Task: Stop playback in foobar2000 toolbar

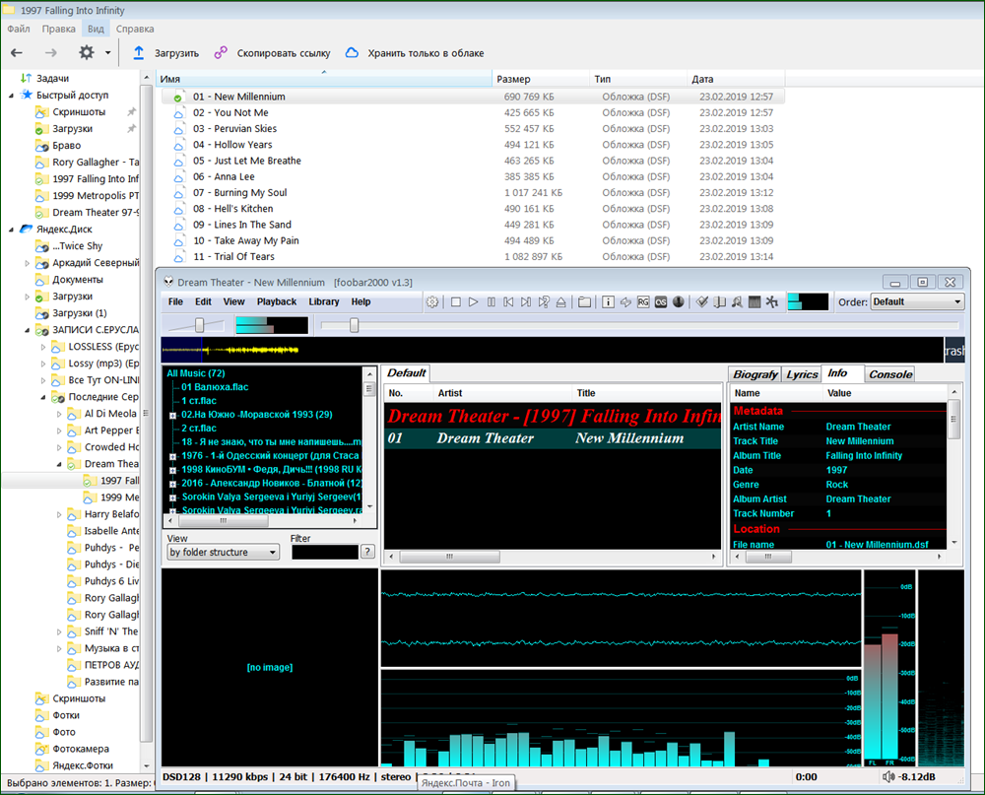Action: [x=456, y=302]
